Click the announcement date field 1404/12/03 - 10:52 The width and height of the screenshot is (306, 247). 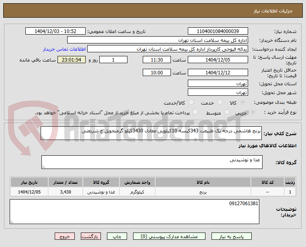[55, 31]
